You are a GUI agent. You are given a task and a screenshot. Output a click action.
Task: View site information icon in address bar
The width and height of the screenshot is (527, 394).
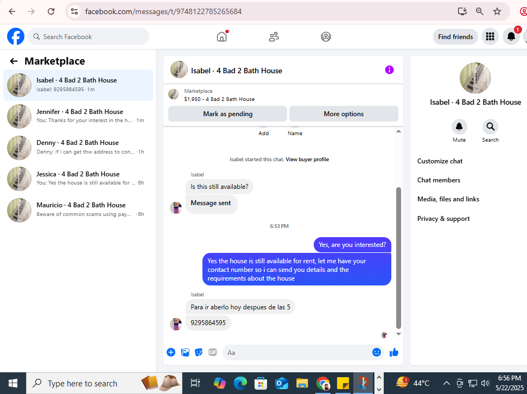[x=74, y=11]
